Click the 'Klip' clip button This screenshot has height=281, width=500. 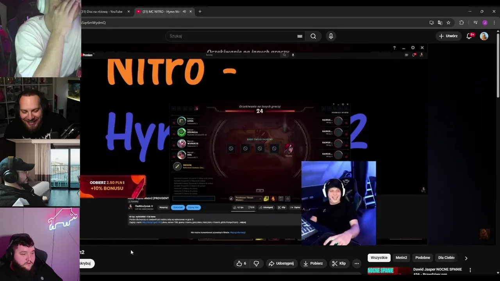(x=339, y=263)
